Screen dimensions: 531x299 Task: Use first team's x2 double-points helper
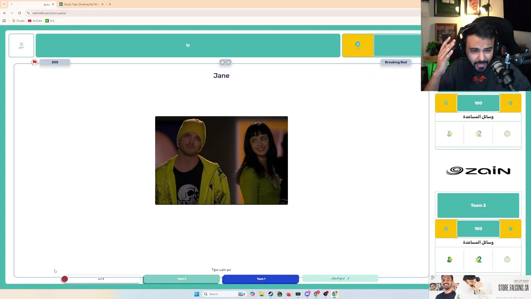click(478, 134)
